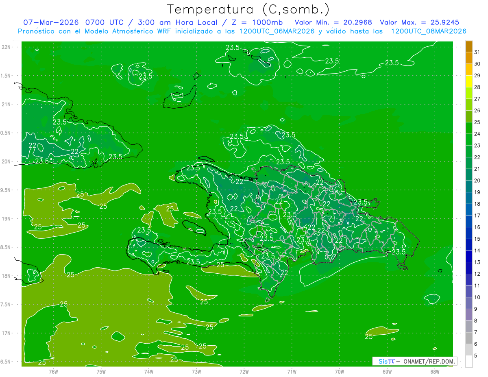Click the 'Temperatura (C,somb.)' title

(x=248, y=10)
